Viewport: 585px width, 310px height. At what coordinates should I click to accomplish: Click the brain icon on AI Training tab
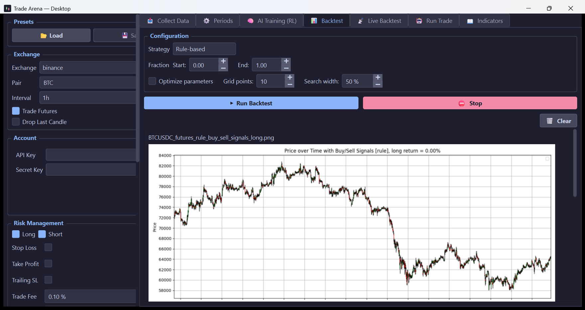coord(250,21)
